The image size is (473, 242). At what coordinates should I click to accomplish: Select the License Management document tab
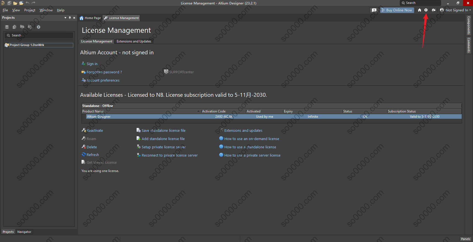121,18
